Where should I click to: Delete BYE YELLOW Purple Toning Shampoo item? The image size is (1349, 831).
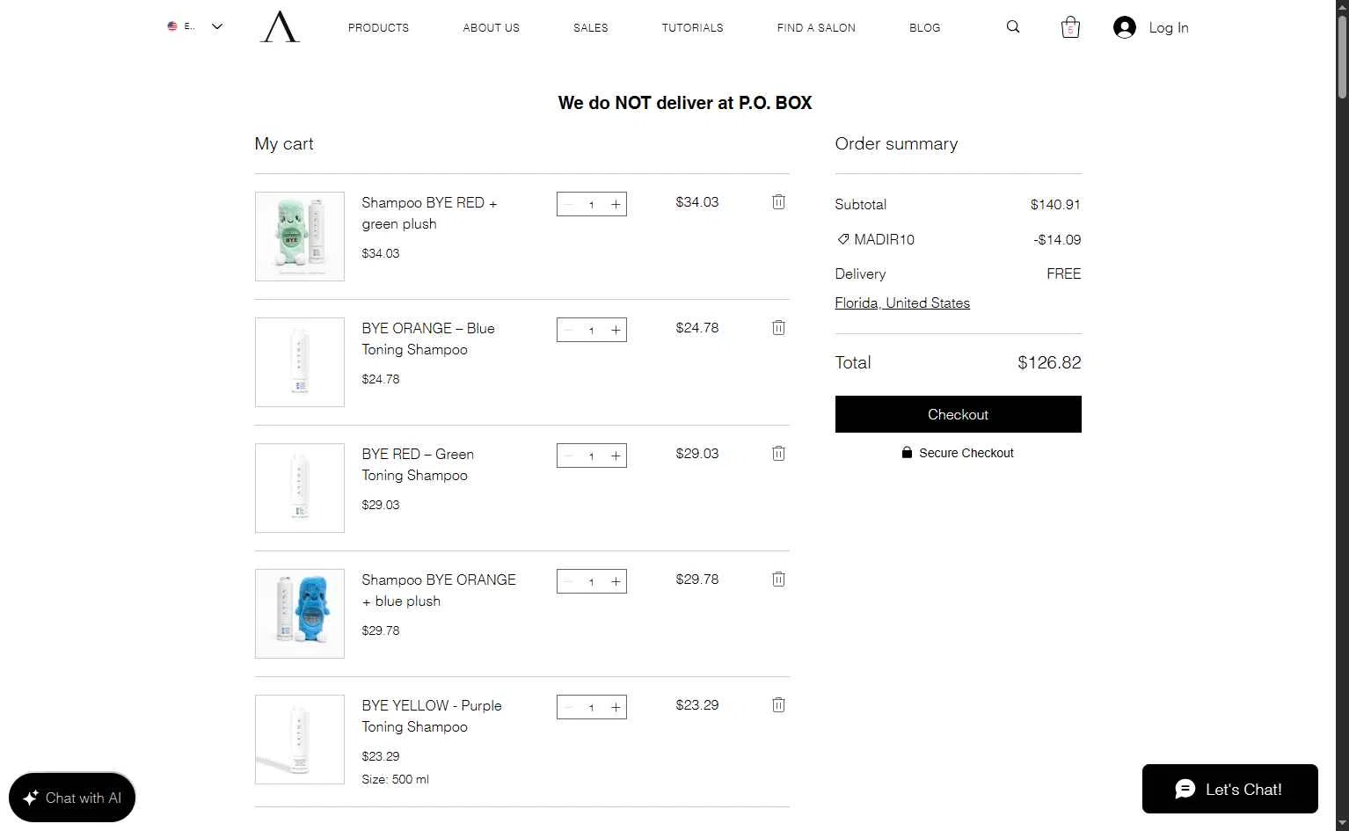coord(778,705)
